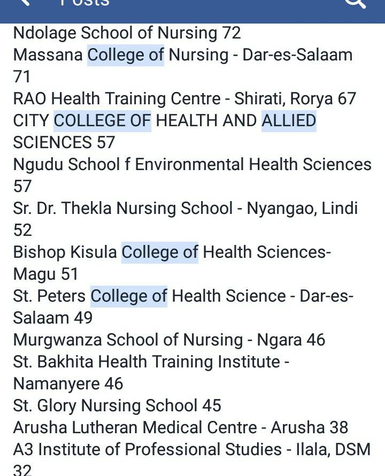Screen dimensions: 385x476
Task: Tap the Ndolage School of Nursing line
Action: tap(127, 33)
